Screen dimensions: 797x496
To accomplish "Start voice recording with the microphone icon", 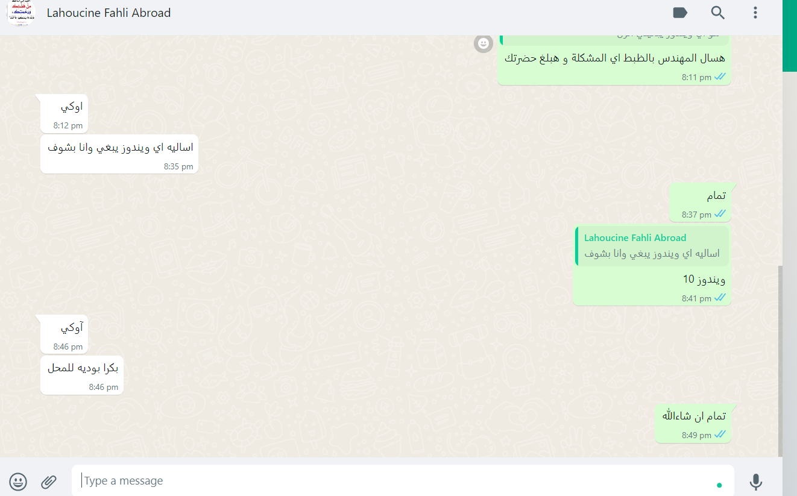I will [x=755, y=482].
